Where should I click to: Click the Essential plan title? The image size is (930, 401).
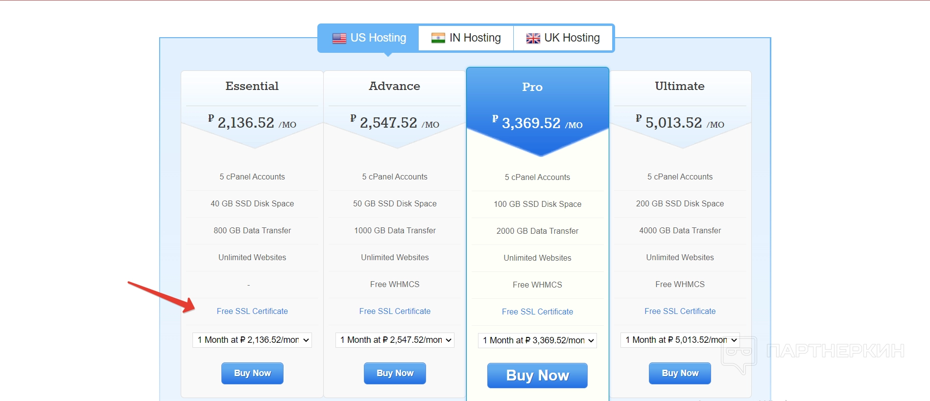pos(252,86)
